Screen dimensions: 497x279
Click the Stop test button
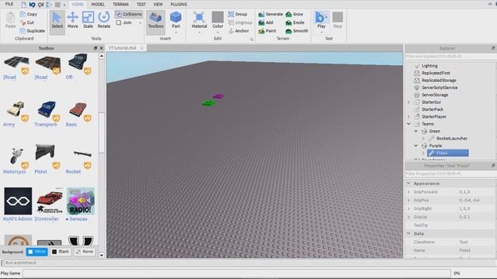(x=338, y=20)
